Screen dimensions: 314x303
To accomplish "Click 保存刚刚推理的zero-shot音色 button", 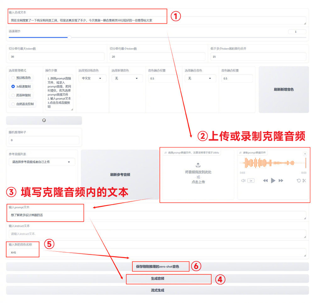I will (157, 267).
